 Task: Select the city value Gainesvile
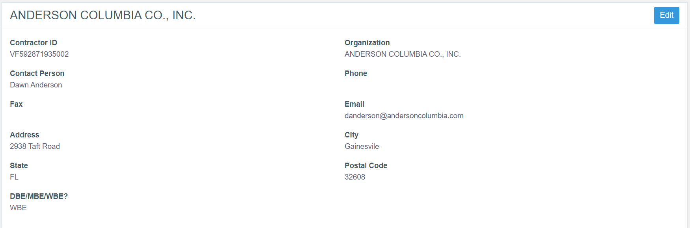[x=362, y=146]
